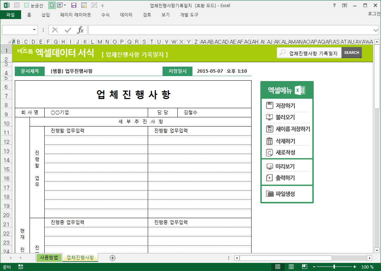Switch to Page Layout view in status bar
This screenshot has width=381, height=271.
pyautogui.click(x=291, y=267)
